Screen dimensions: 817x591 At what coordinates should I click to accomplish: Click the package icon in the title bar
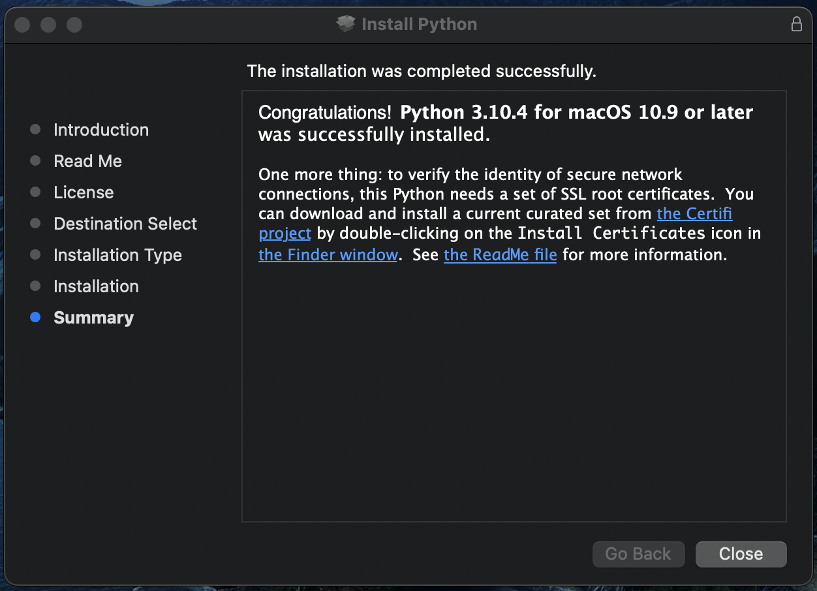click(345, 24)
